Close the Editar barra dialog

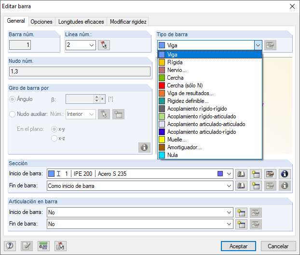tap(292, 6)
